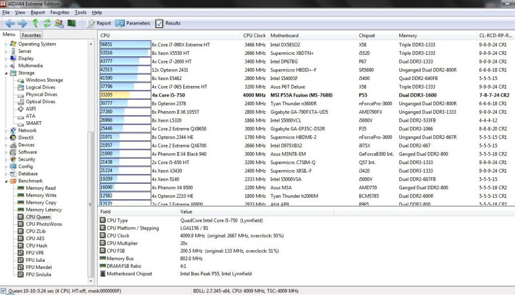
Task: Click the tree panel scrollbar up arrow
Action: [91, 44]
